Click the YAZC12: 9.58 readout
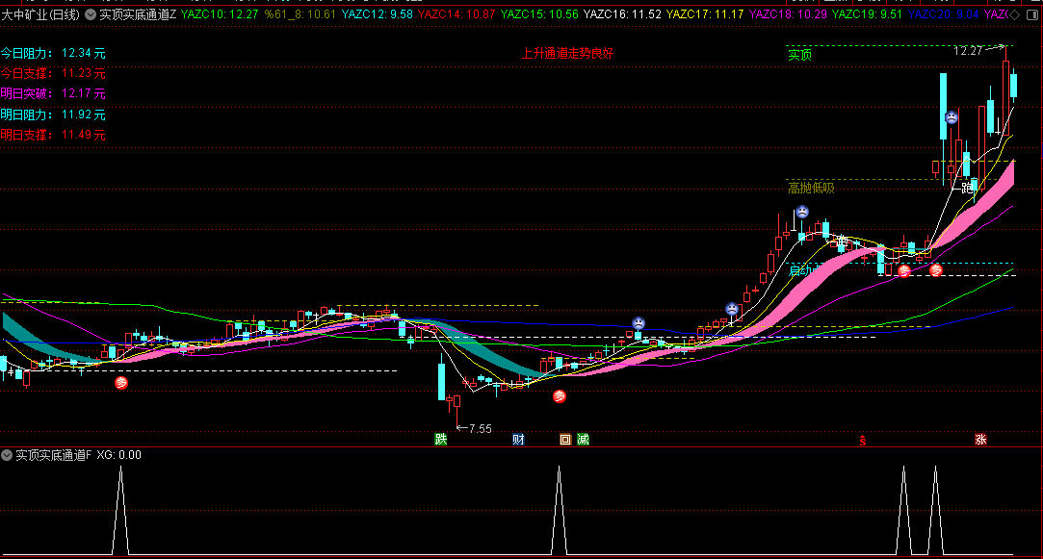Viewport: 1043px width, 559px height. [x=378, y=14]
